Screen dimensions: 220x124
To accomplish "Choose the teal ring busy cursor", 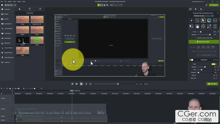I will [x=209, y=21].
